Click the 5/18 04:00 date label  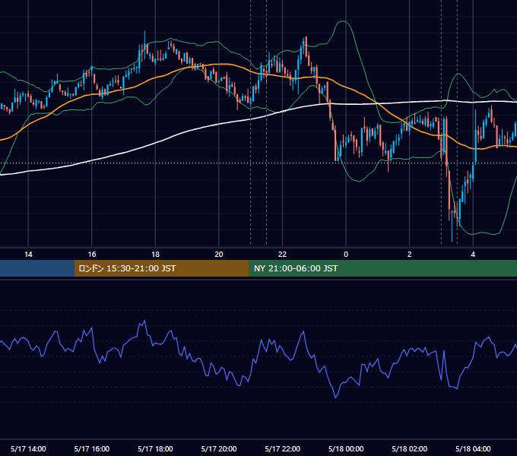tap(473, 448)
